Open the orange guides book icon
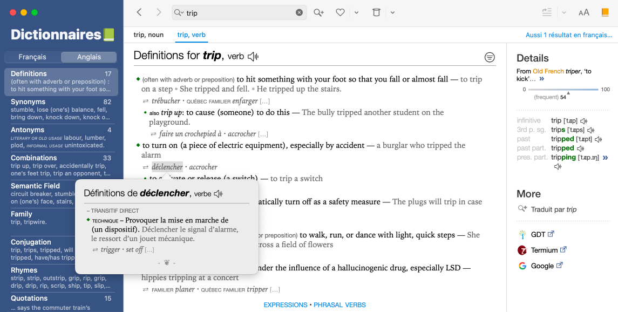Screen dimensions: 618x312 click(x=605, y=12)
